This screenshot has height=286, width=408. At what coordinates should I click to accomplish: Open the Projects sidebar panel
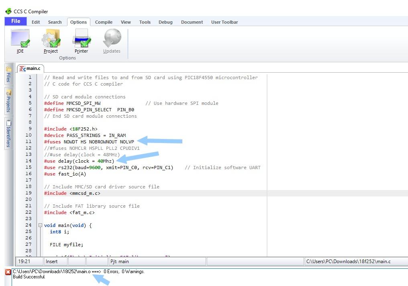coord(8,101)
